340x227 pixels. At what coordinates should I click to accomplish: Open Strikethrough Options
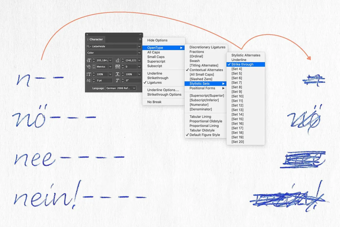coord(164,94)
